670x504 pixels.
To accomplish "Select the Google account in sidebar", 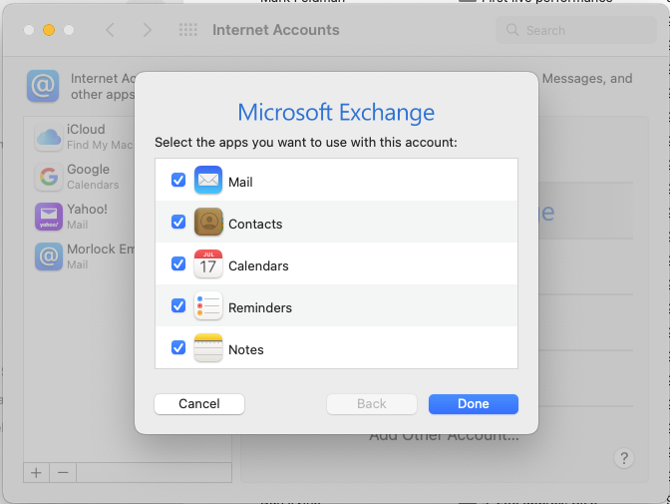I will pos(84,177).
